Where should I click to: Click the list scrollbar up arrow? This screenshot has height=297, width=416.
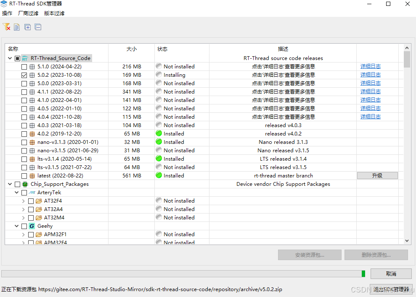[x=407, y=48]
